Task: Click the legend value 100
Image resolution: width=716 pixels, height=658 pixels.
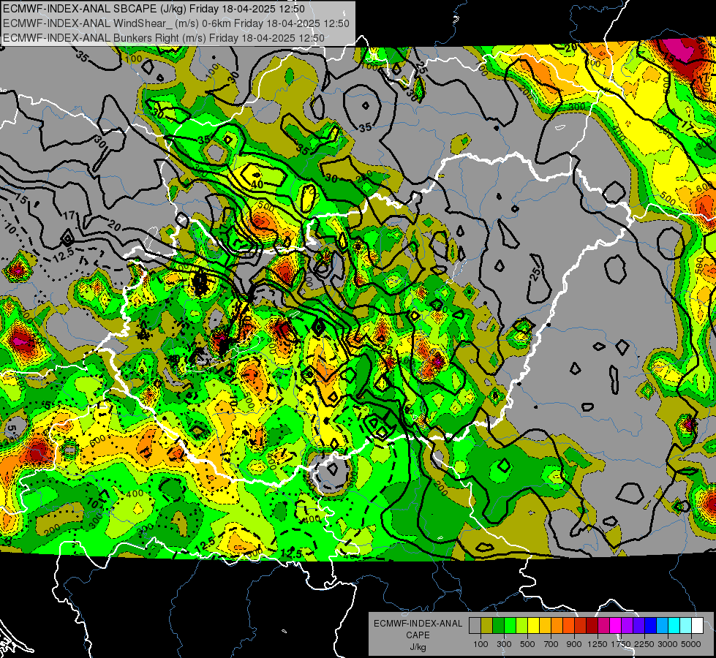Action: [x=481, y=644]
